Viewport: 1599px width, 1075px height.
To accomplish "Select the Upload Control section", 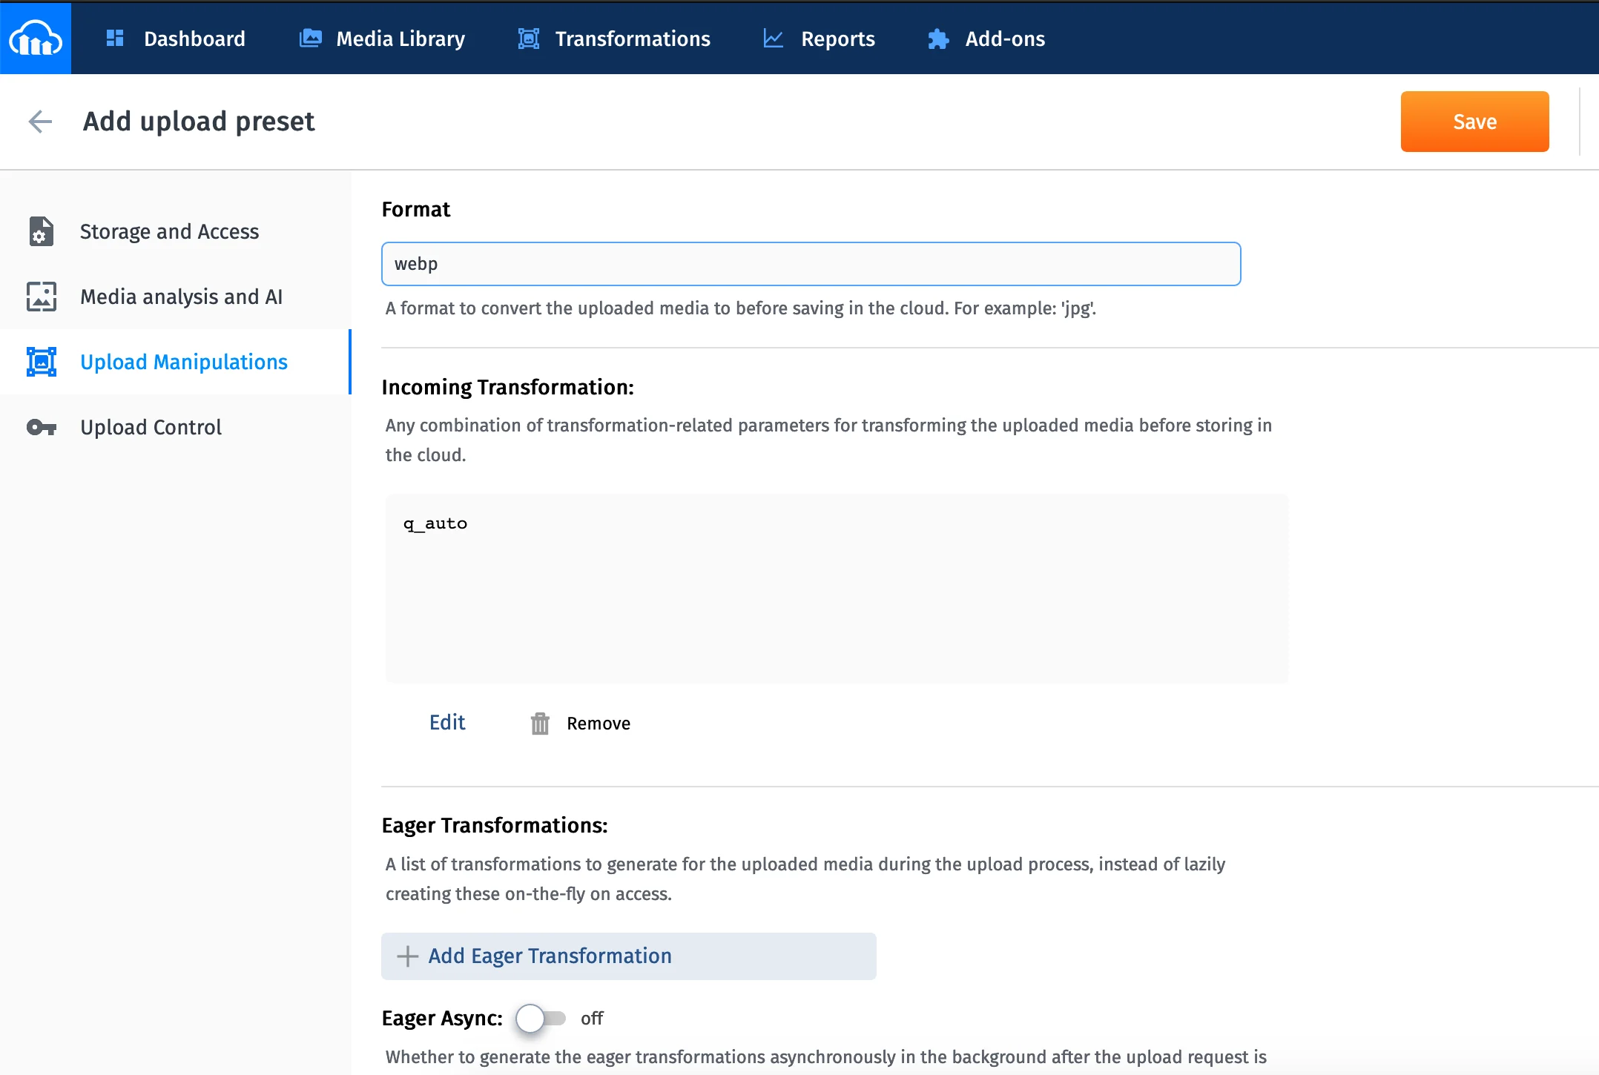I will tap(151, 427).
